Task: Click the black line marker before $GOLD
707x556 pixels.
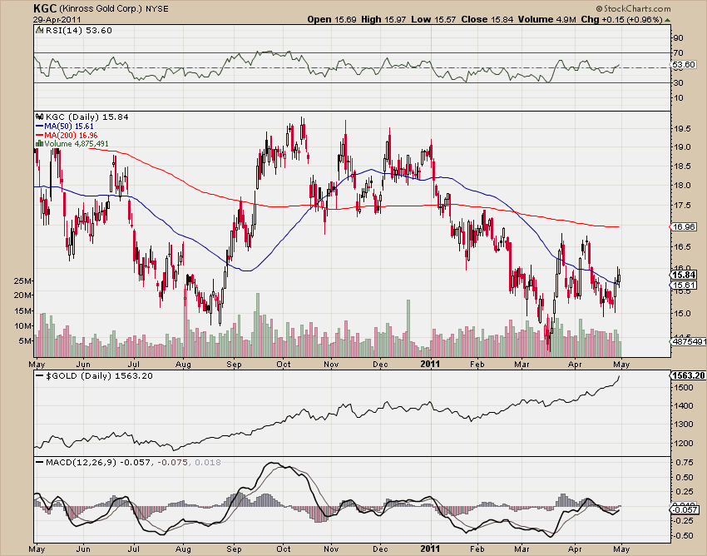Action: tap(39, 375)
